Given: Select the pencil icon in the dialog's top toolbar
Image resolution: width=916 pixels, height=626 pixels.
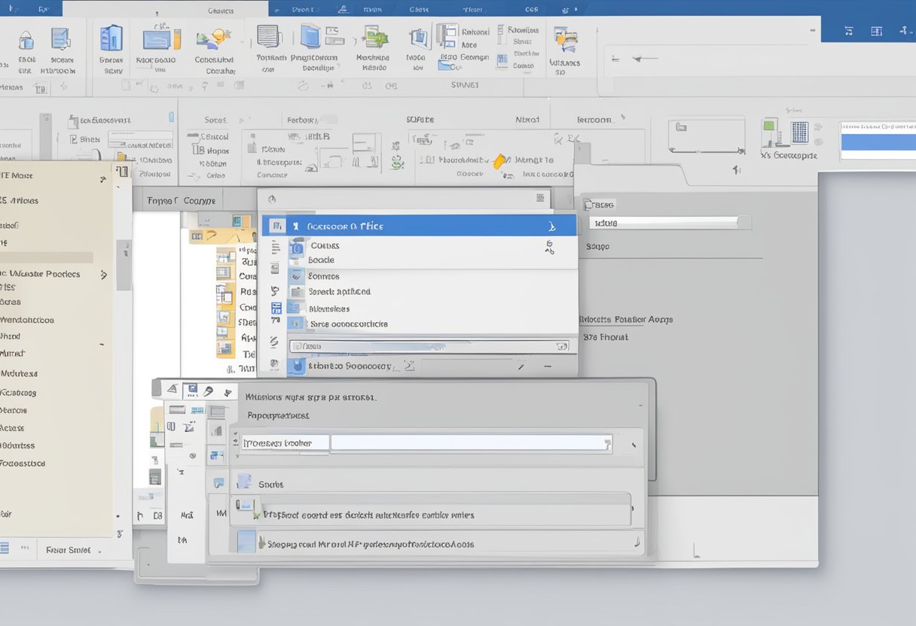Looking at the screenshot, I should click(208, 391).
